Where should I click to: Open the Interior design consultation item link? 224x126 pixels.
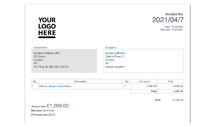pyautogui.click(x=55, y=86)
